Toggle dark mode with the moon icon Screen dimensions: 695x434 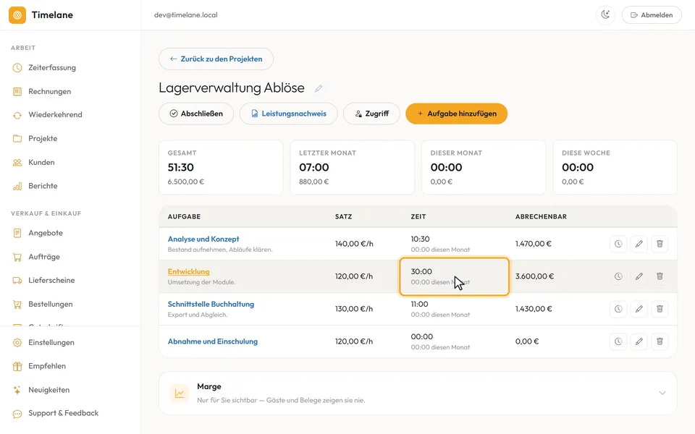pos(605,15)
